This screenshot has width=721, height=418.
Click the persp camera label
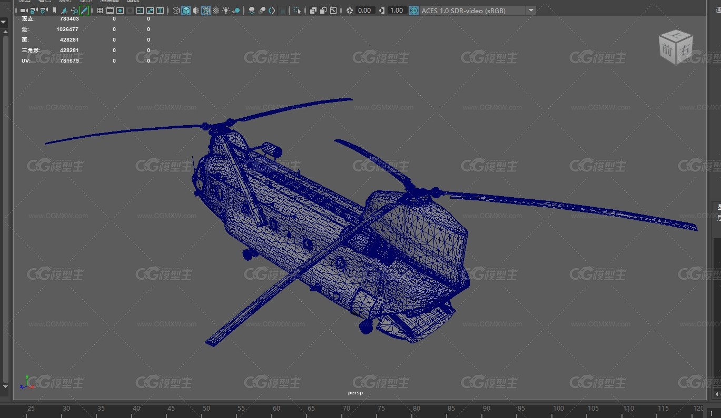(355, 393)
